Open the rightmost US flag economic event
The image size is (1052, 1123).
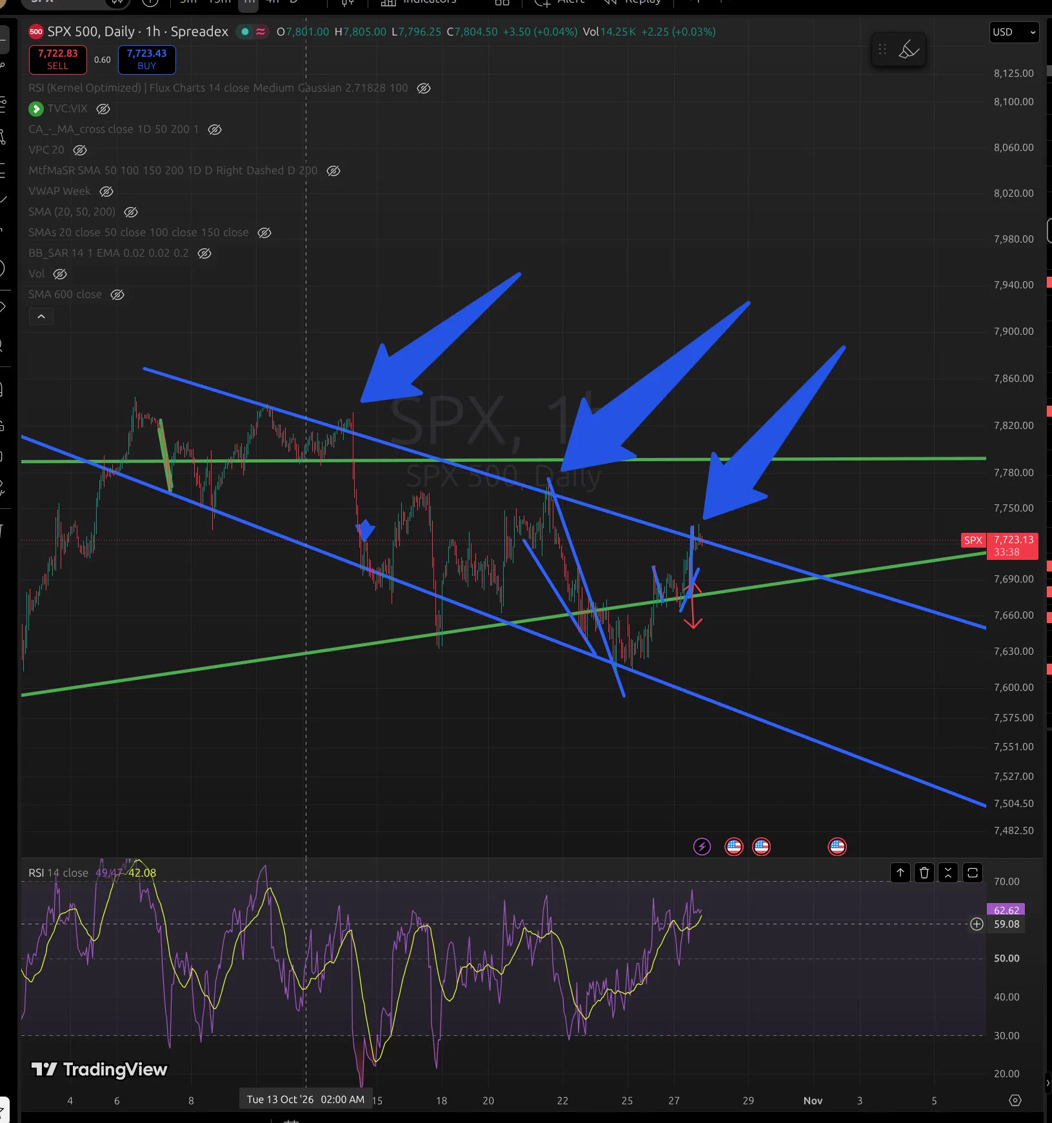click(837, 846)
